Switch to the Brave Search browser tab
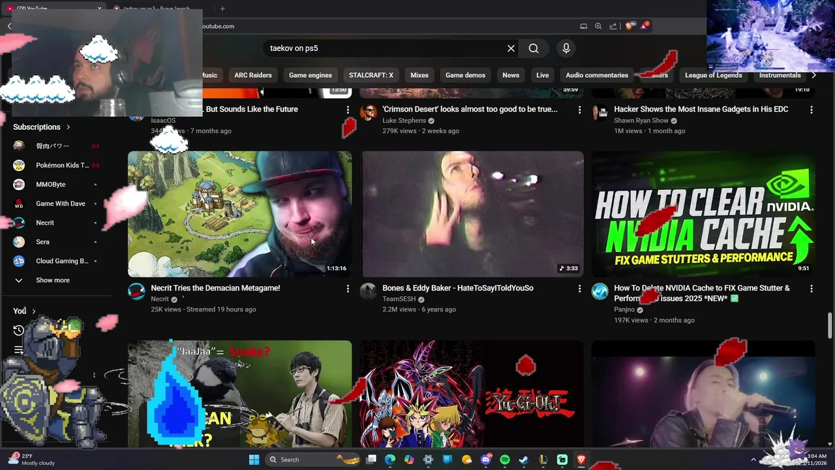The image size is (835, 470). pyautogui.click(x=157, y=8)
